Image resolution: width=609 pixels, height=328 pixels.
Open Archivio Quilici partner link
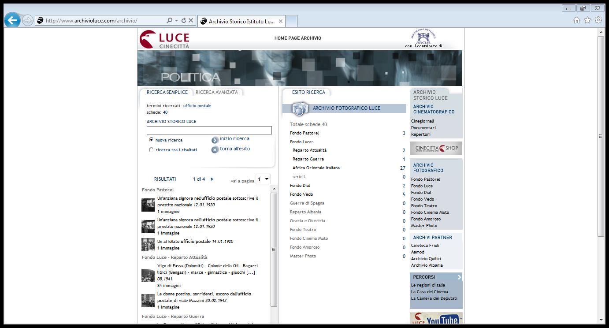coord(426,259)
